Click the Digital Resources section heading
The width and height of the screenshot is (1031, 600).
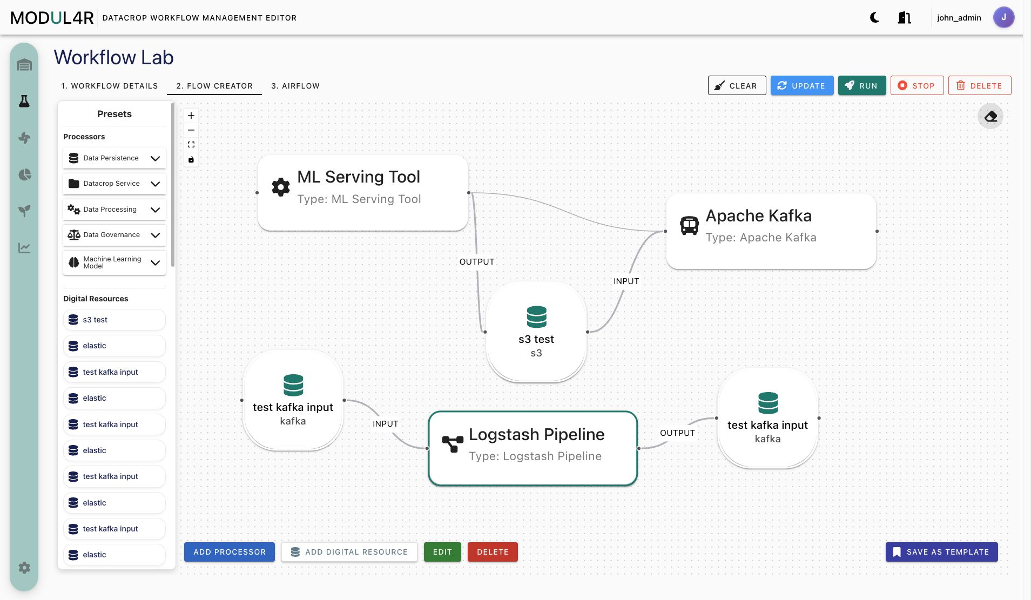[x=96, y=299]
